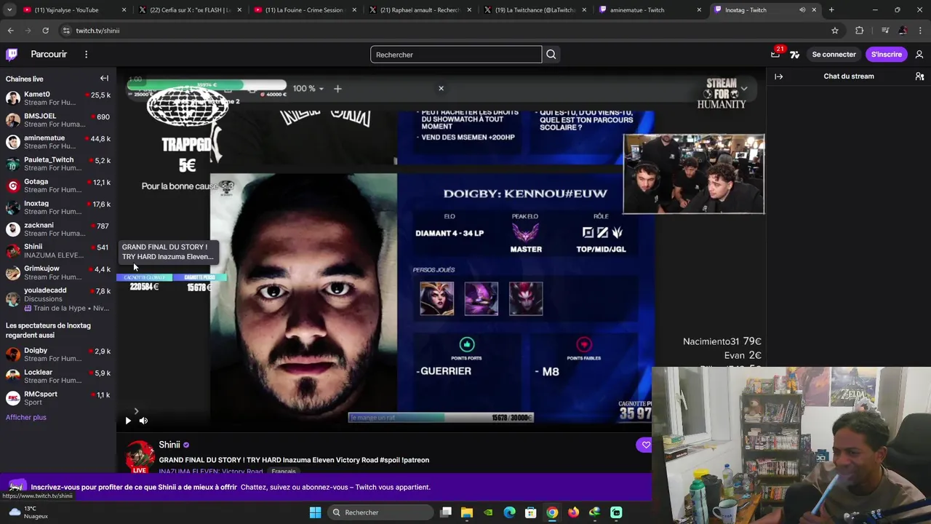Click the S'inscrire button
This screenshot has height=524, width=931.
pyautogui.click(x=886, y=55)
